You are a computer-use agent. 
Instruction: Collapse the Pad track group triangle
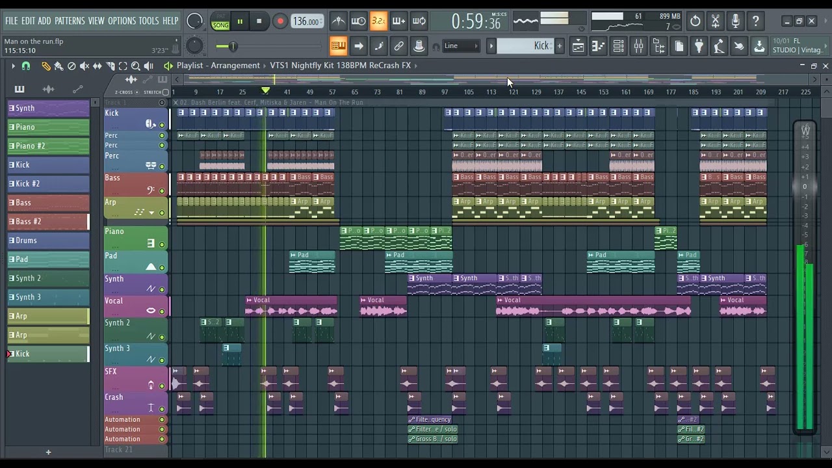tap(151, 266)
